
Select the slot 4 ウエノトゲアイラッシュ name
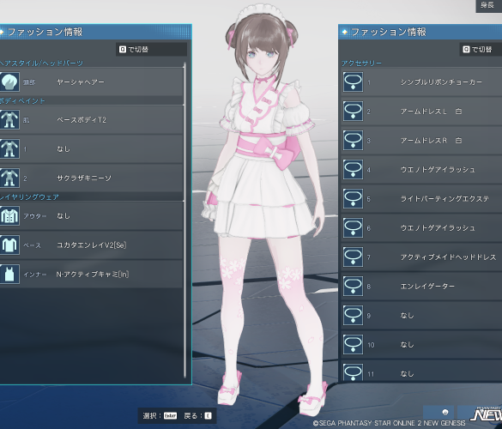pyautogui.click(x=438, y=170)
